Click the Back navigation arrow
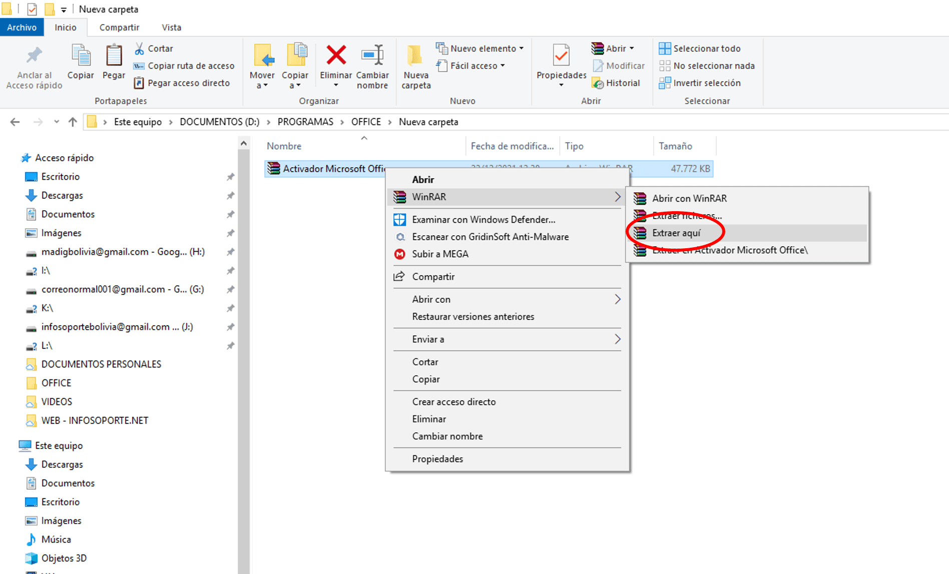949x574 pixels. (15, 122)
